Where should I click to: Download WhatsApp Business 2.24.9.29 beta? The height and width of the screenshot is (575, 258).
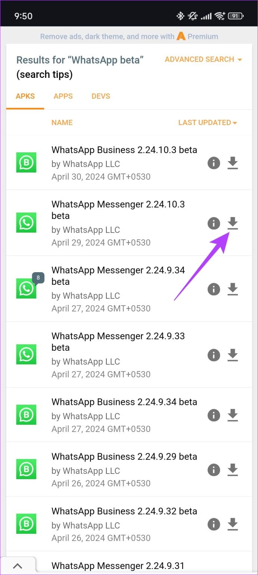[233, 470]
